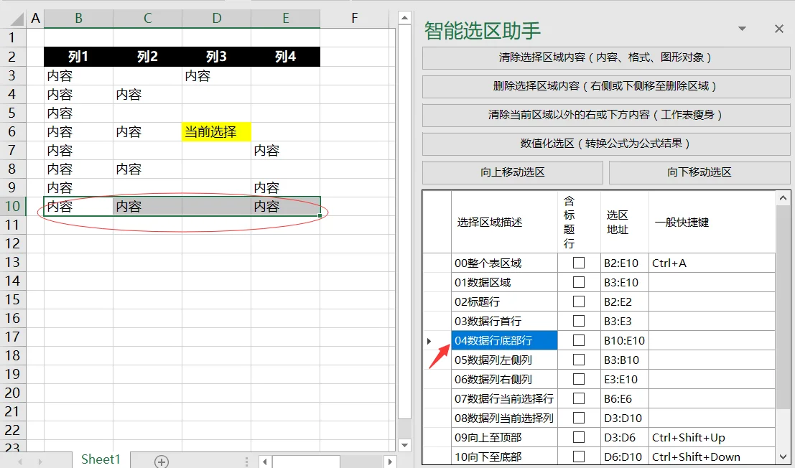Toggle the checkbox for 06数据列右侧列
This screenshot has width=795, height=468.
click(x=579, y=379)
